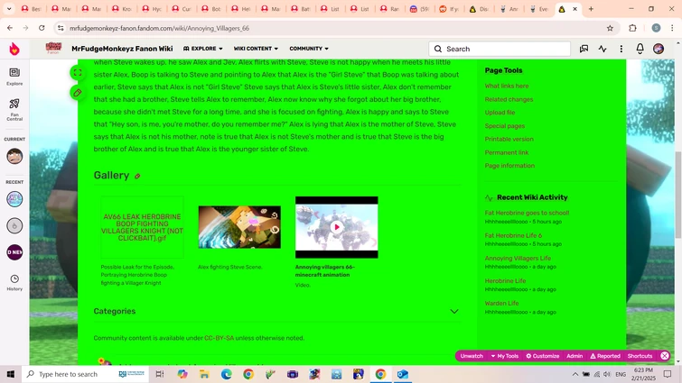The height and width of the screenshot is (383, 682).
Task: Open Annoying Villagers Life activity link
Action: click(518, 258)
